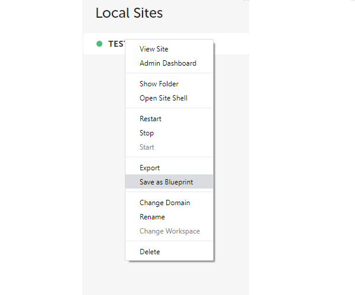
Task: Restart the site via context menu
Action: (150, 119)
